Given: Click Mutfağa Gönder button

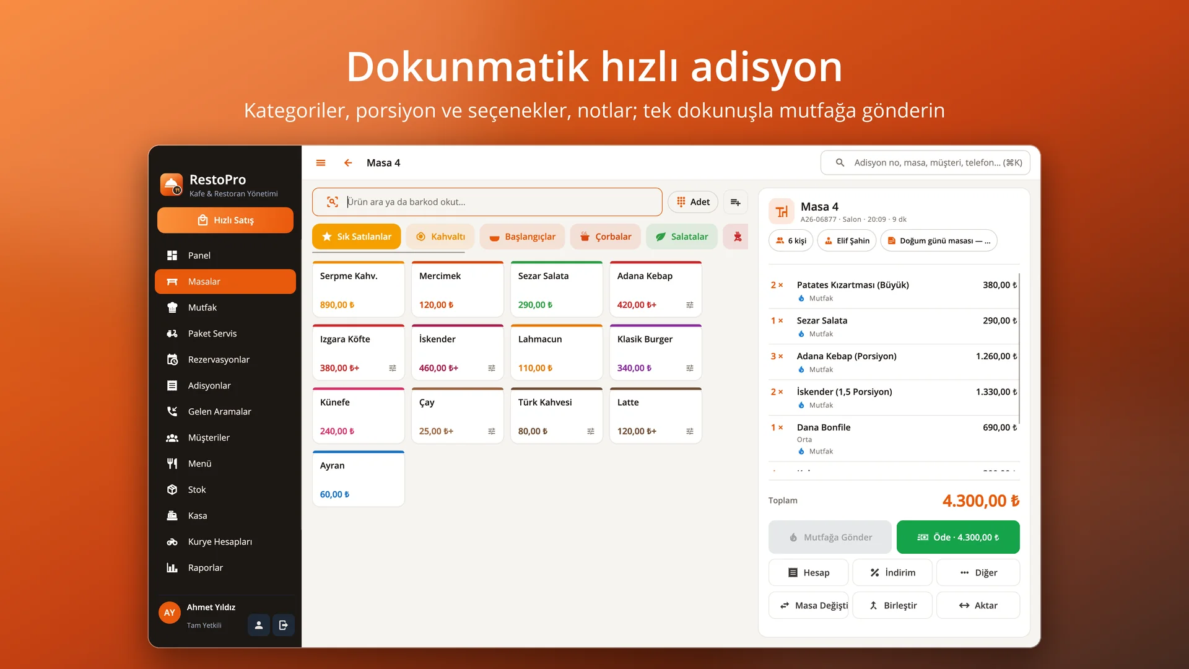Looking at the screenshot, I should point(830,537).
